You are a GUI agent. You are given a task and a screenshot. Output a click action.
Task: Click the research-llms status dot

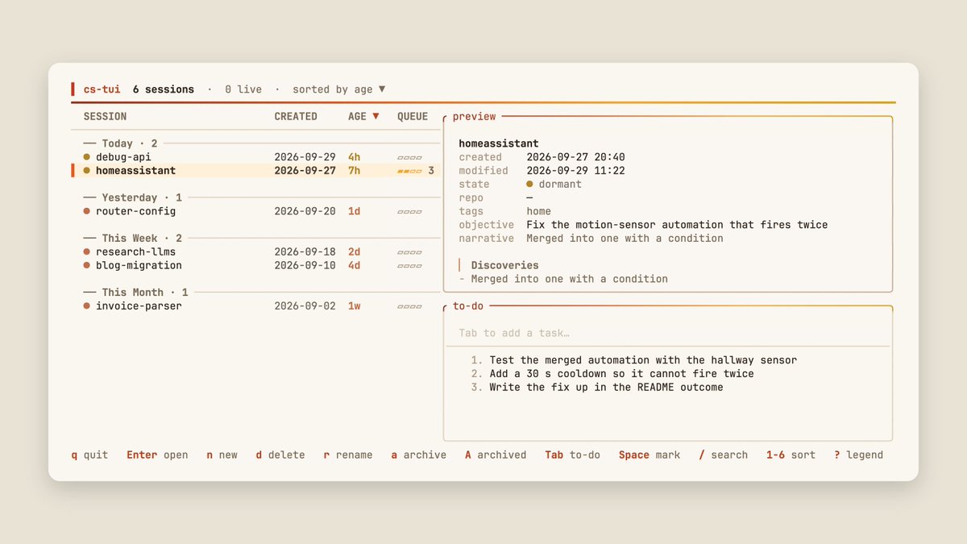[86, 252]
